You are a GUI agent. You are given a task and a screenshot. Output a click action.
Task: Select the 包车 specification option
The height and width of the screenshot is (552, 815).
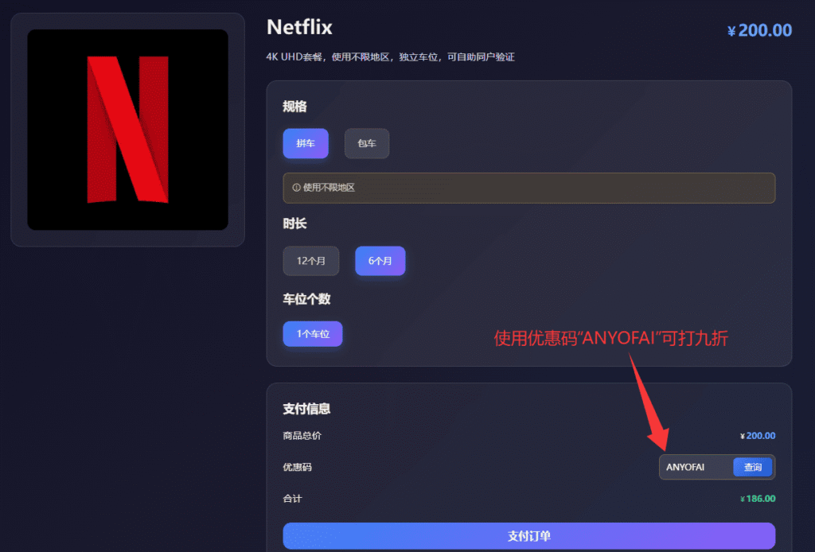point(366,143)
